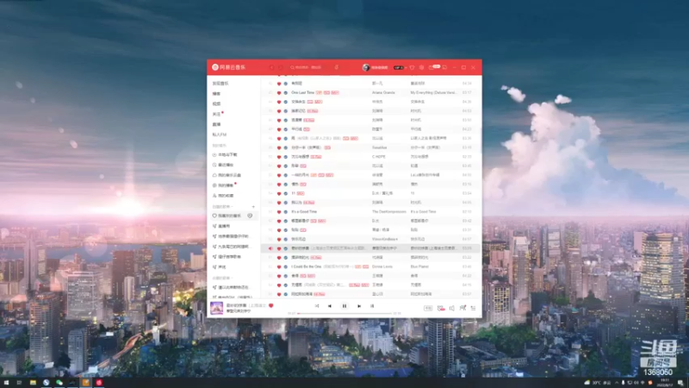Screen dimensions: 689x388
Task: Change the audio quality button in the player bar
Action: [x=428, y=308]
